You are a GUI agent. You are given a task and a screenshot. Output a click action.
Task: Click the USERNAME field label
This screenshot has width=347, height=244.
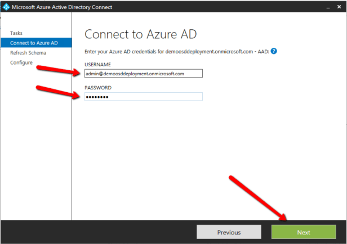point(97,65)
